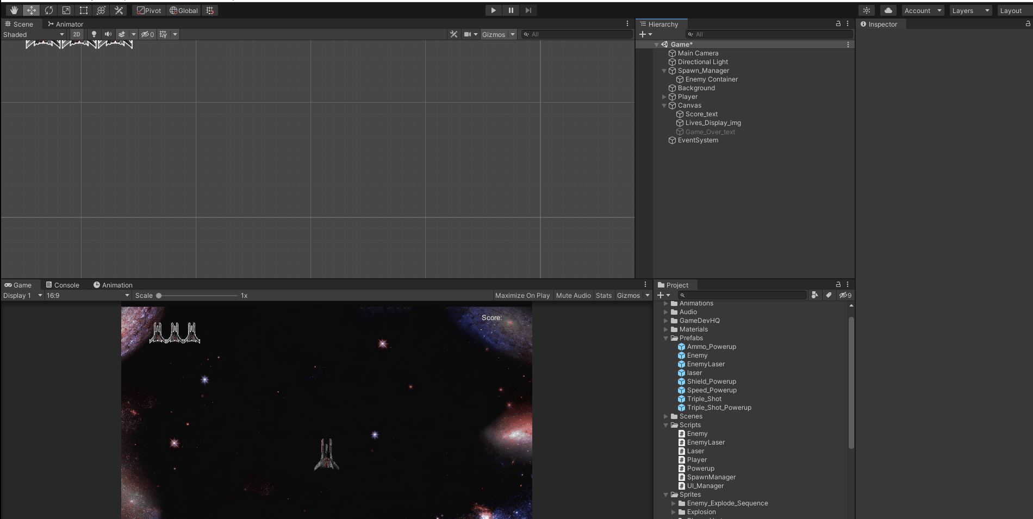Toggle Scene view lighting bulb
This screenshot has width=1033, height=519.
coord(94,34)
